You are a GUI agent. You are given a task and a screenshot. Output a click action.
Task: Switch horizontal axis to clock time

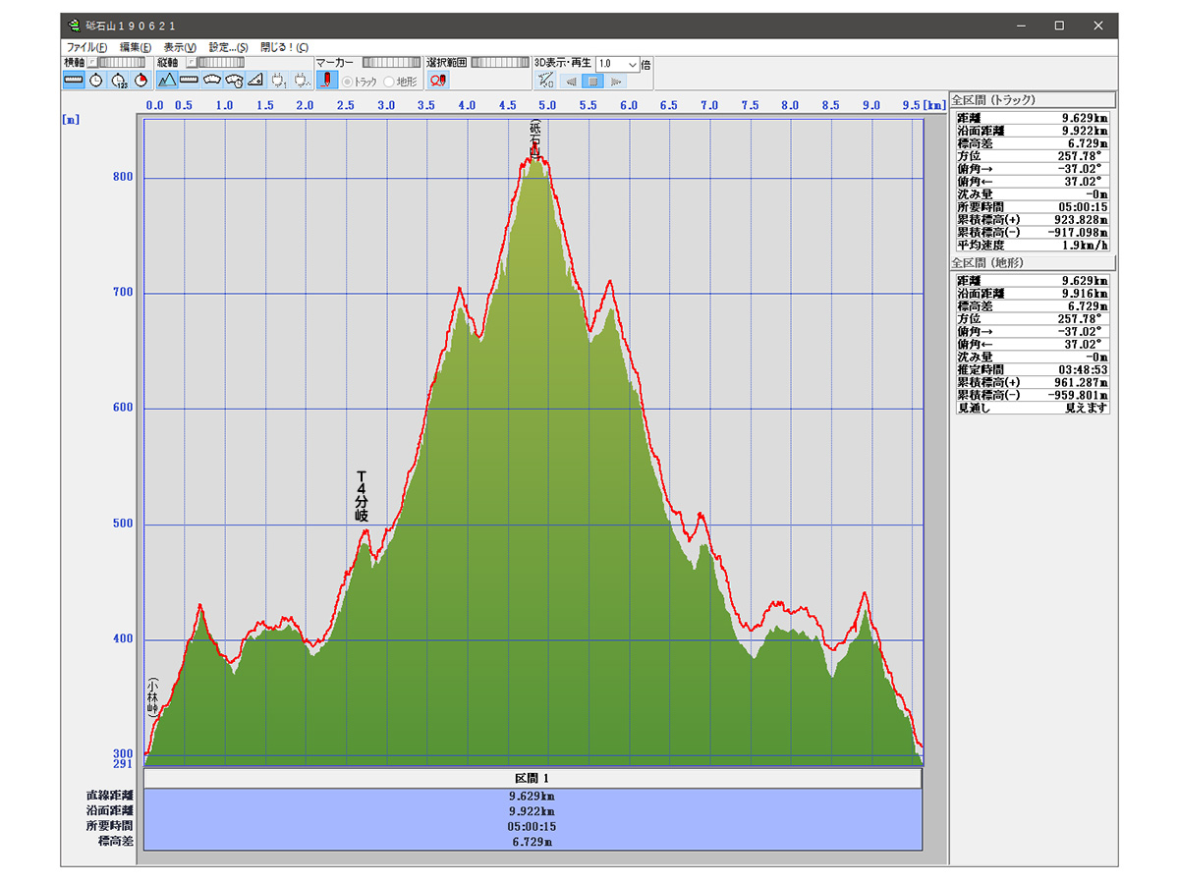click(x=96, y=81)
